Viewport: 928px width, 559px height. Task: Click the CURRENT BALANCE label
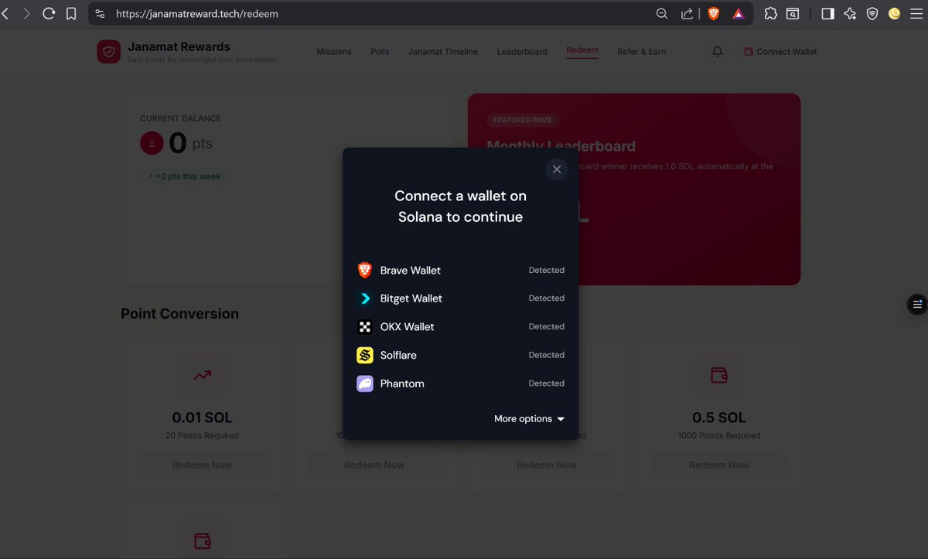[180, 118]
